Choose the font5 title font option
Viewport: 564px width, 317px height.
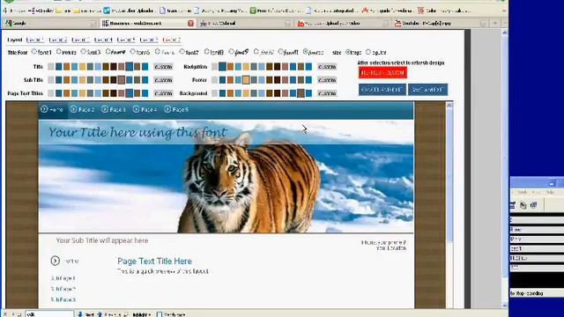pyautogui.click(x=133, y=52)
